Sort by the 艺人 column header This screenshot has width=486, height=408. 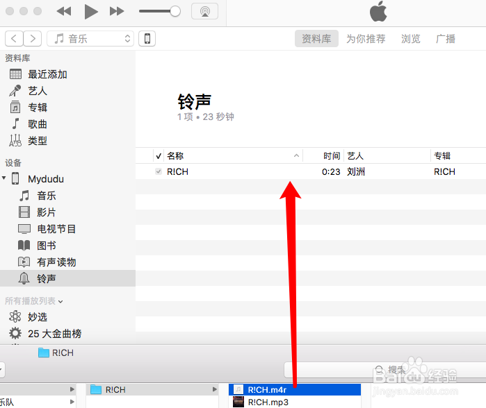(355, 156)
